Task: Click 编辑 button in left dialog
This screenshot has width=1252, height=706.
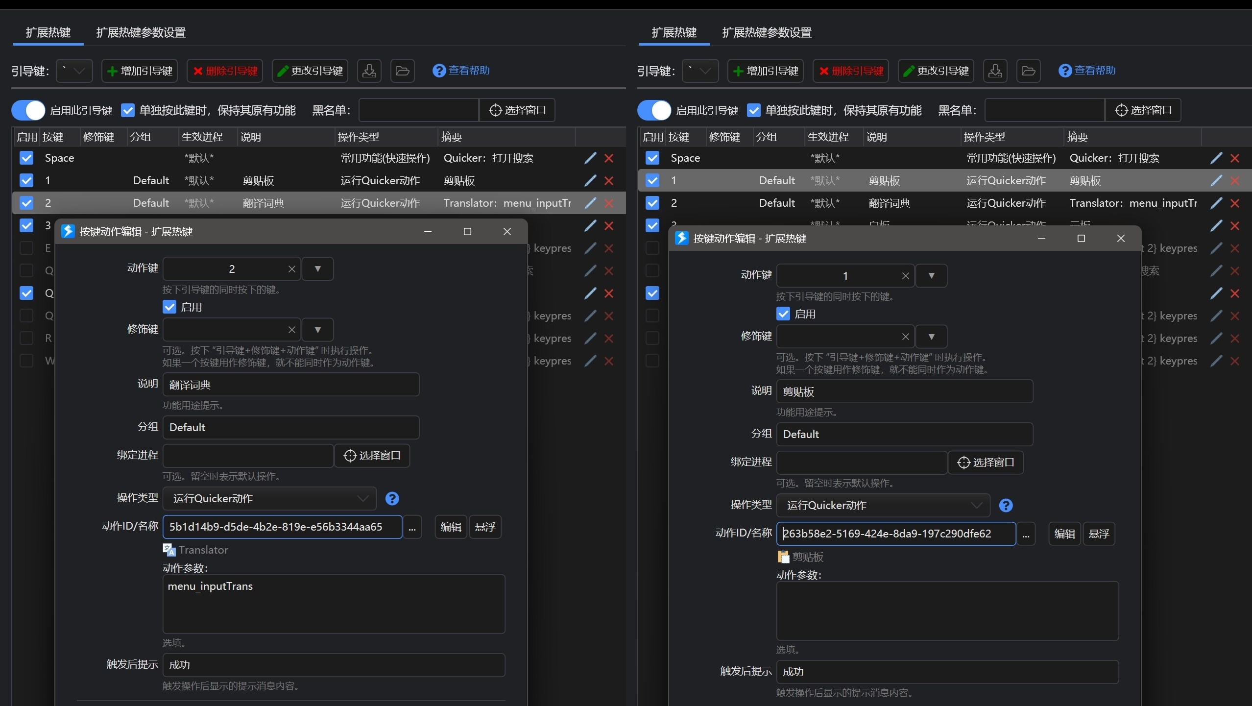Action: coord(451,527)
